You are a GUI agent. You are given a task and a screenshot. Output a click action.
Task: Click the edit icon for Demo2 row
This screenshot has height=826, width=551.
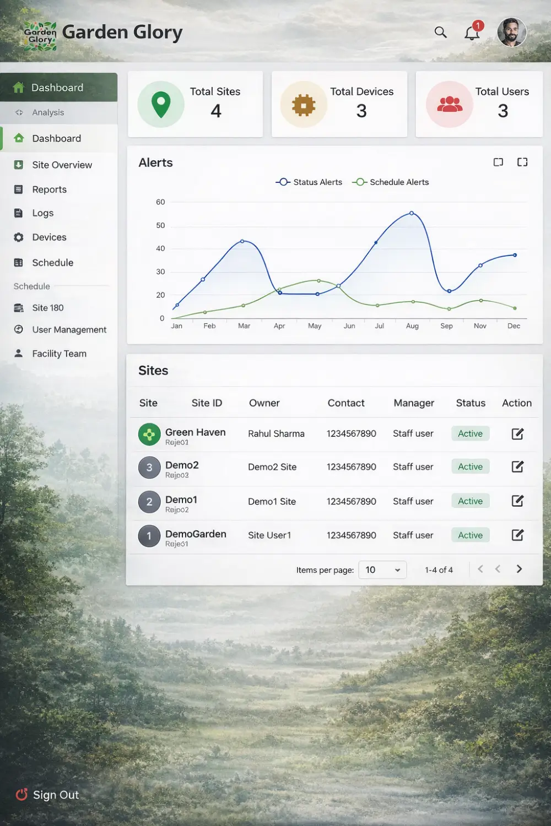[x=517, y=467]
